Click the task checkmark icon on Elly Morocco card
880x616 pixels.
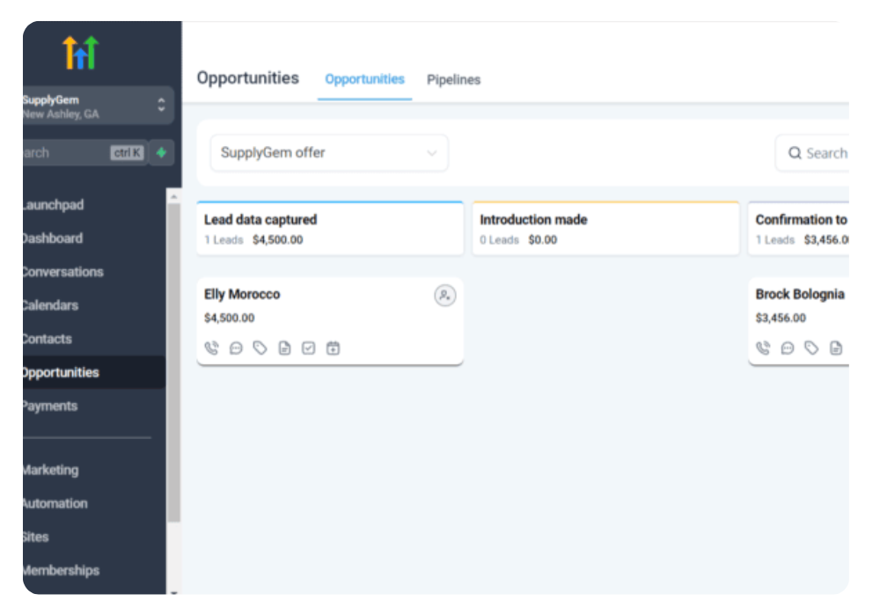point(308,348)
